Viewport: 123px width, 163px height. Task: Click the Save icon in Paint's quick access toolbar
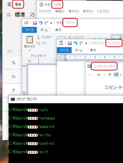click(35, 23)
